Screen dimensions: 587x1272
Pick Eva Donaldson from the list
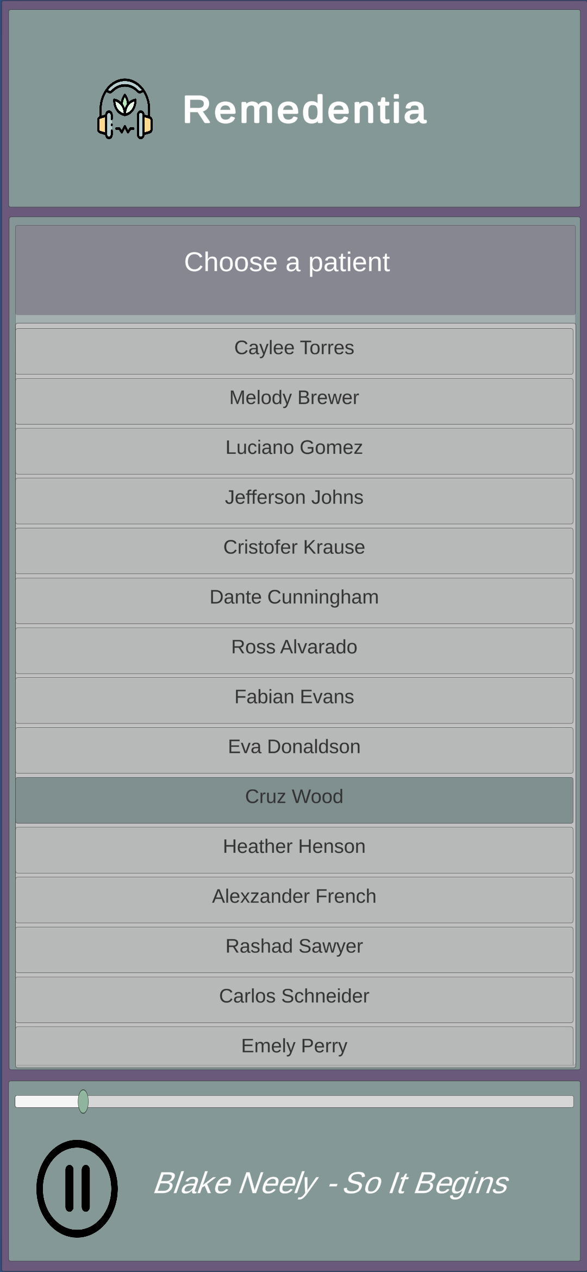[x=294, y=750]
